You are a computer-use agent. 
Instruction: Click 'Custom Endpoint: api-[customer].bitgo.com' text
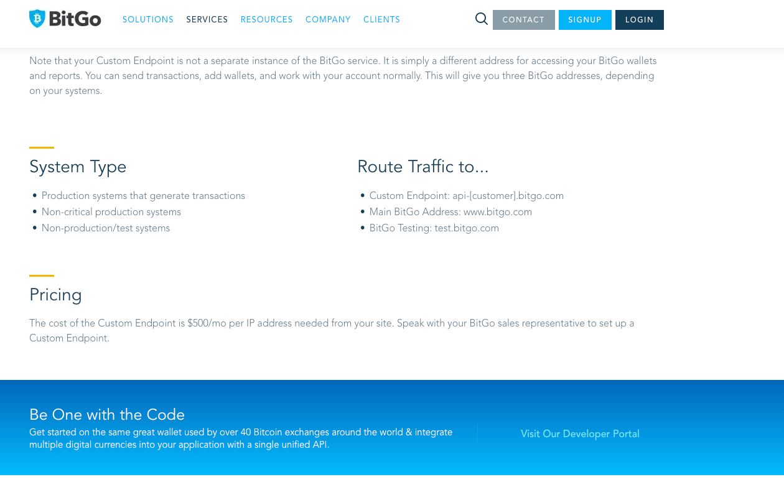[x=467, y=196]
